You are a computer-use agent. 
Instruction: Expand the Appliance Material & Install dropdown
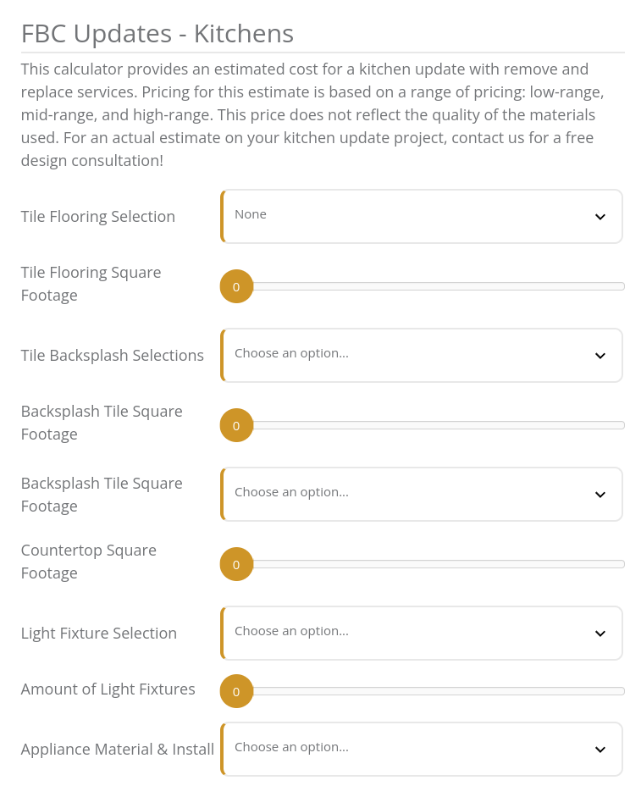422,750
